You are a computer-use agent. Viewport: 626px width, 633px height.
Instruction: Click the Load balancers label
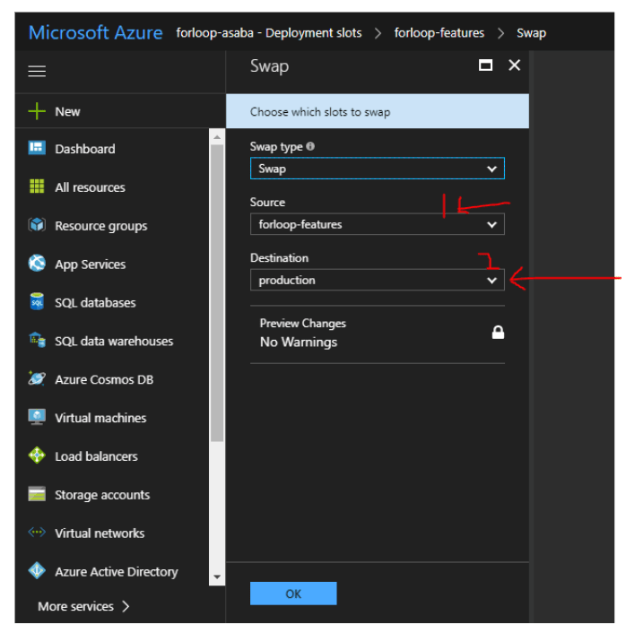coord(96,456)
